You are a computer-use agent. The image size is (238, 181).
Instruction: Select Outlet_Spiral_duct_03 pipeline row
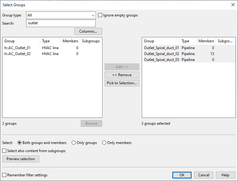[x=161, y=60]
